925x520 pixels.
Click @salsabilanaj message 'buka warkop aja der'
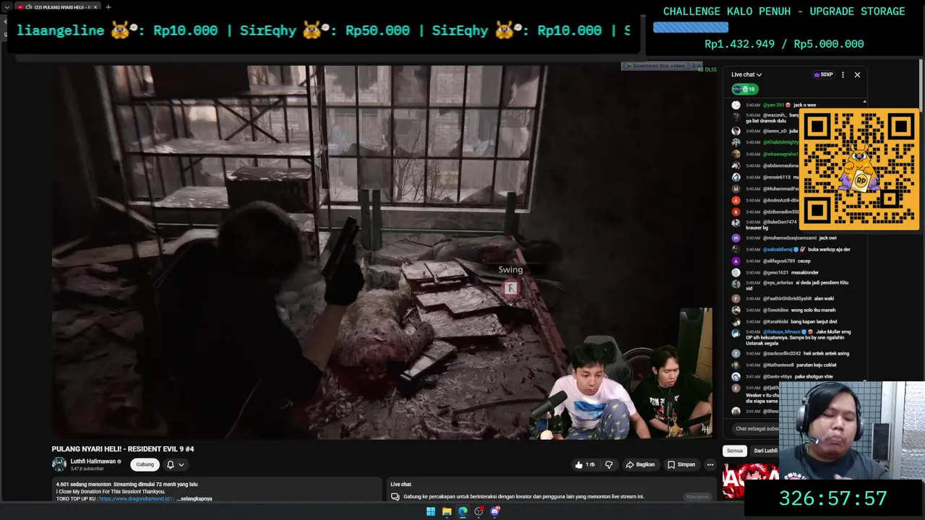click(x=829, y=249)
